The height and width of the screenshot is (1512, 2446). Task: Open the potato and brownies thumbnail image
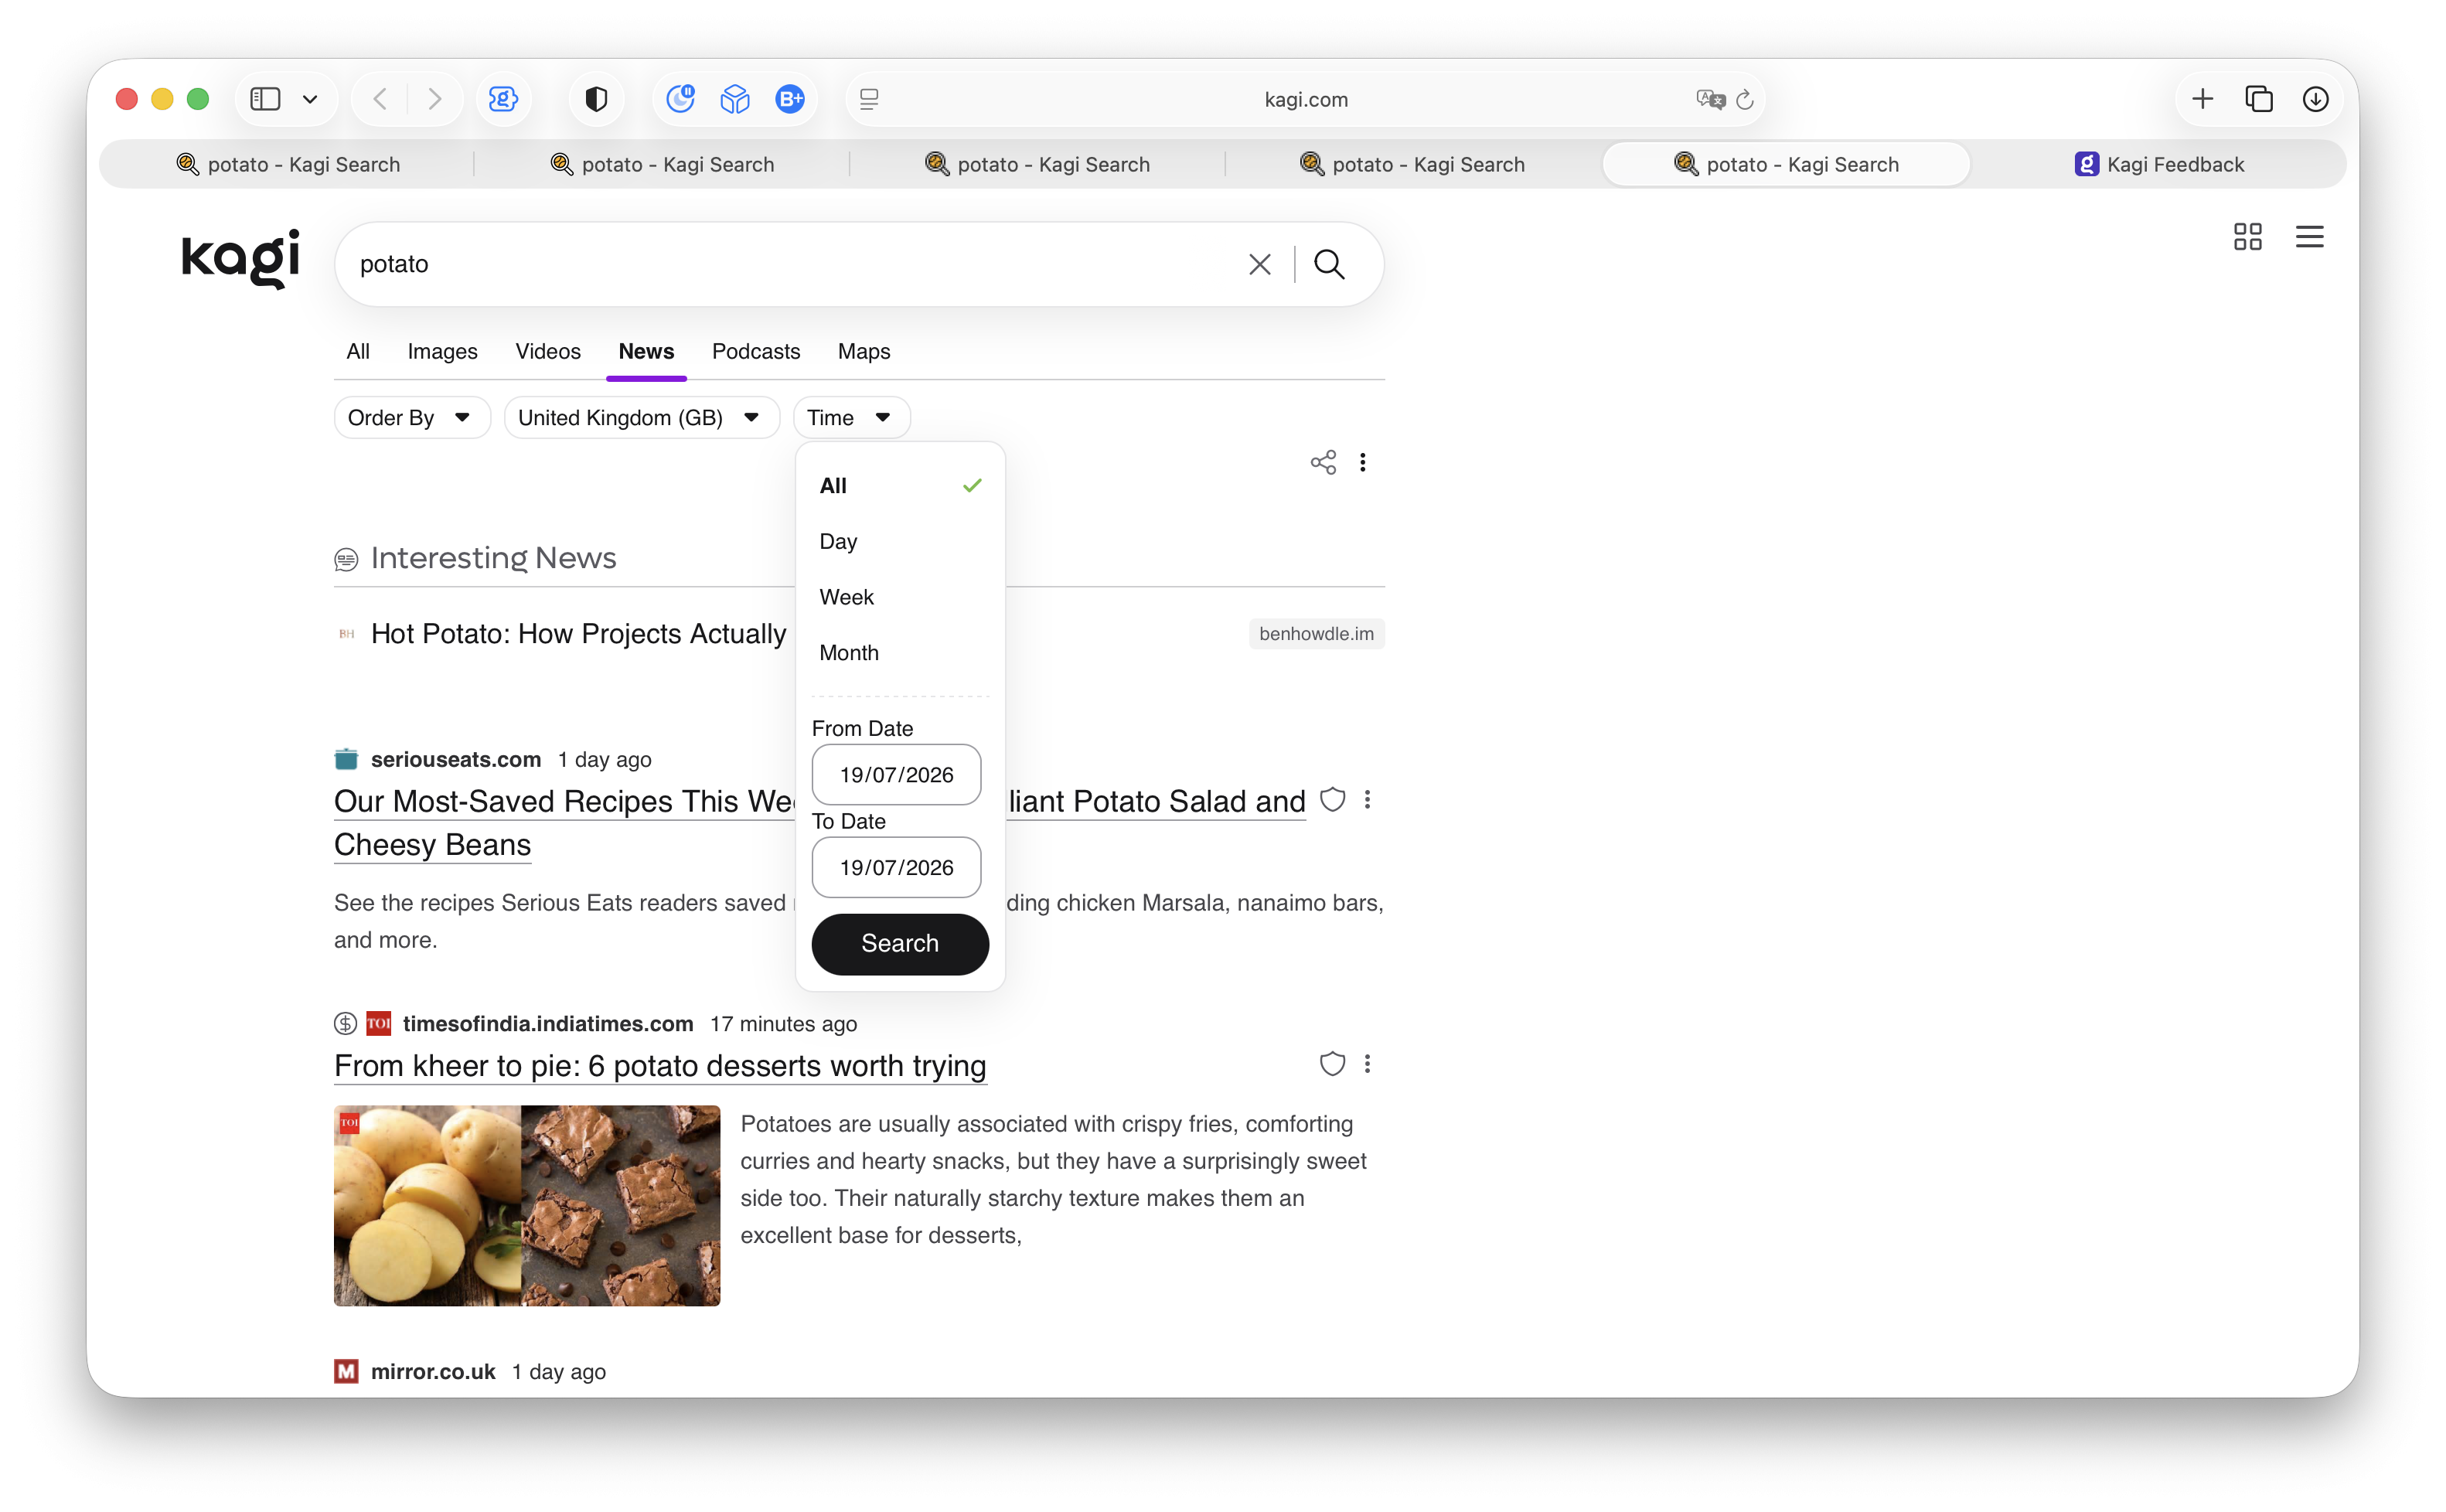tap(527, 1205)
